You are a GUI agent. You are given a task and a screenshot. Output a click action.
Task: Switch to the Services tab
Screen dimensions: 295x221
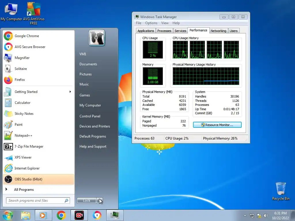(180, 31)
